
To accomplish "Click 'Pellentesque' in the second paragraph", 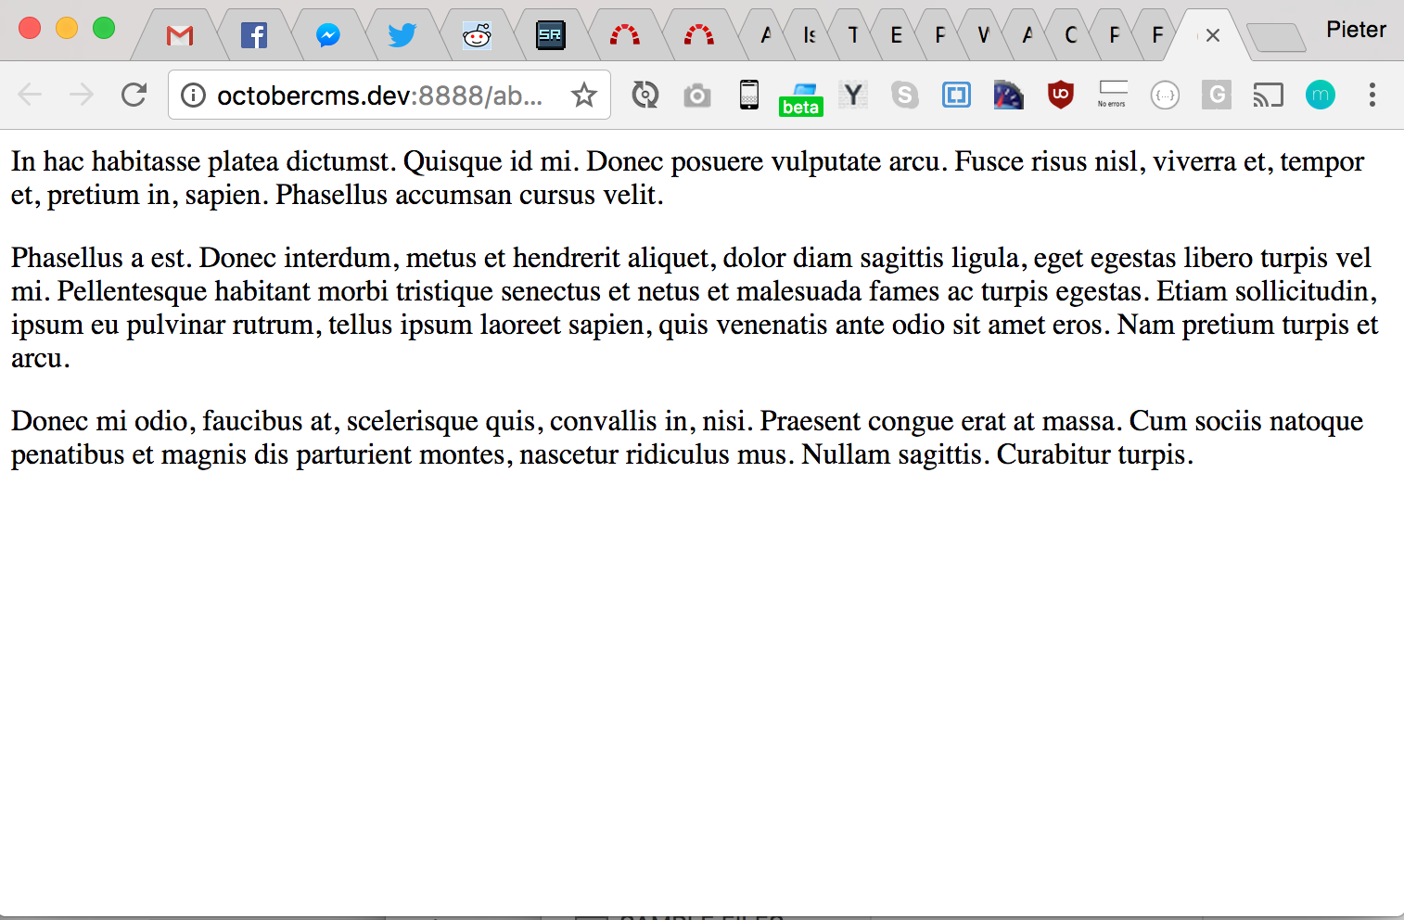I will tap(132, 291).
